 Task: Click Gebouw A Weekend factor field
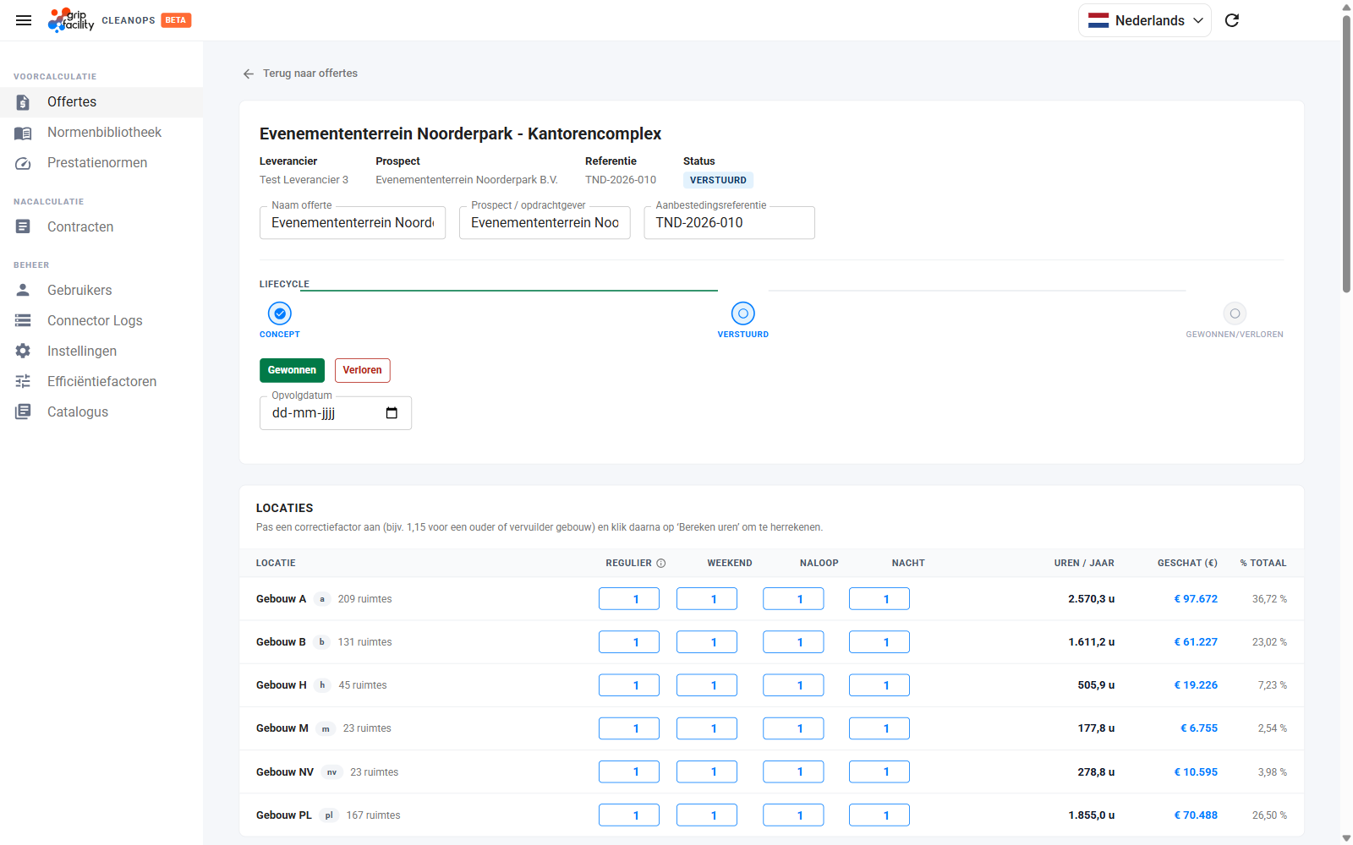coord(707,599)
